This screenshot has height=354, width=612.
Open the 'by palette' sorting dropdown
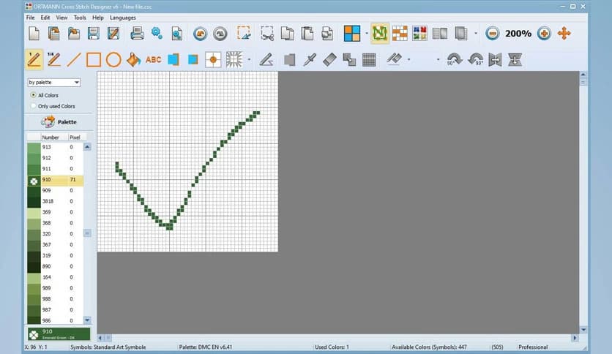point(54,82)
